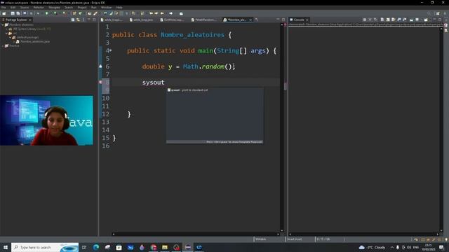Screen dimensions: 449x252
Task: Click the New file toolbar icon
Action: 4,13
